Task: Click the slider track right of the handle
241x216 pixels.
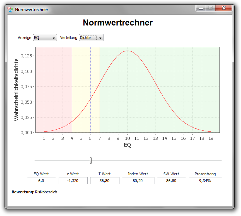Action: coord(155,160)
